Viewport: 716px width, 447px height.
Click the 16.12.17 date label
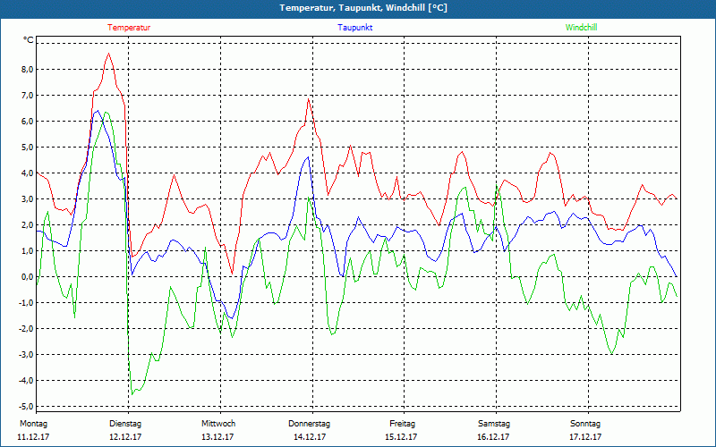pyautogui.click(x=493, y=437)
